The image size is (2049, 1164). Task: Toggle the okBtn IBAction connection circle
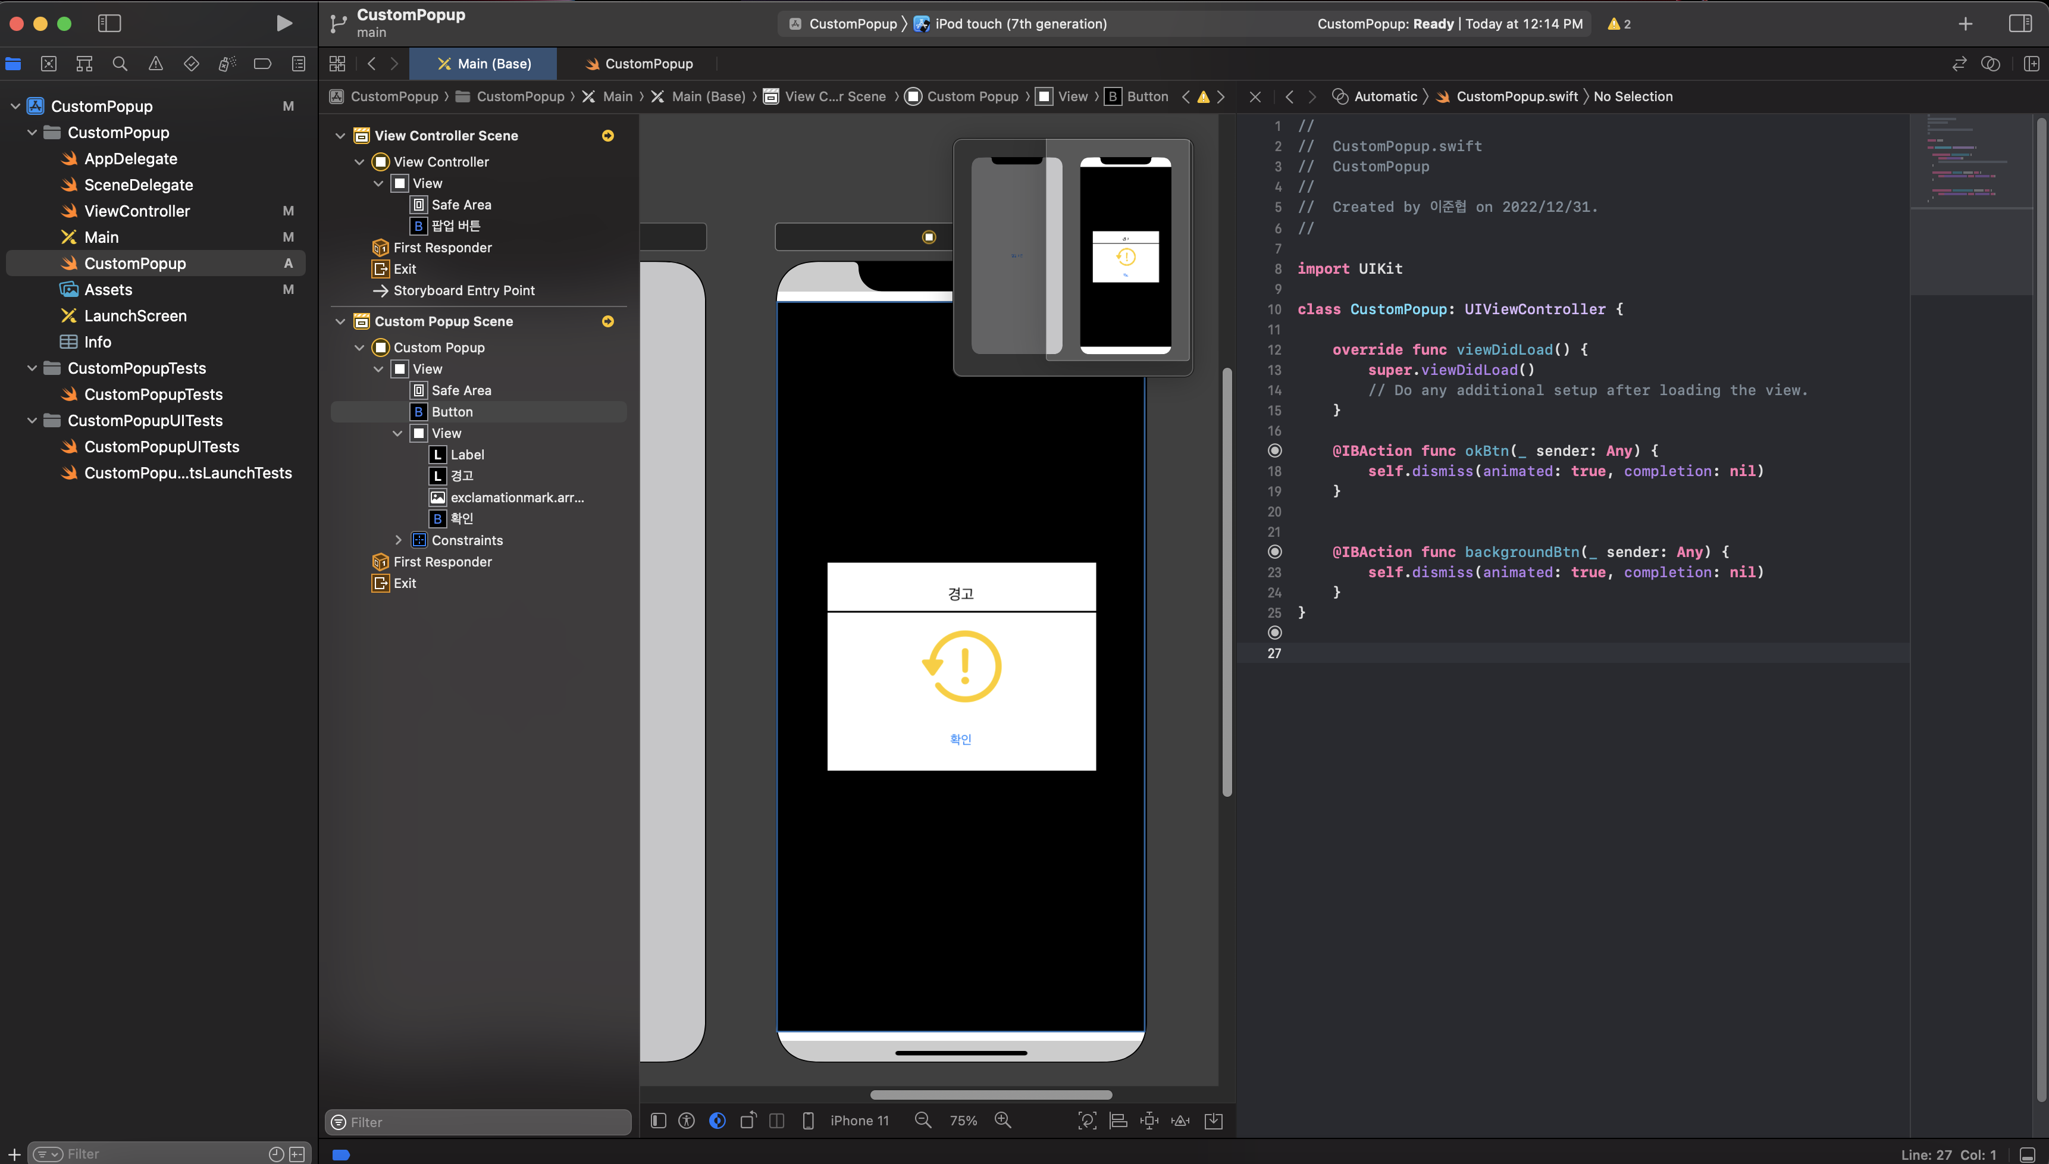point(1274,451)
